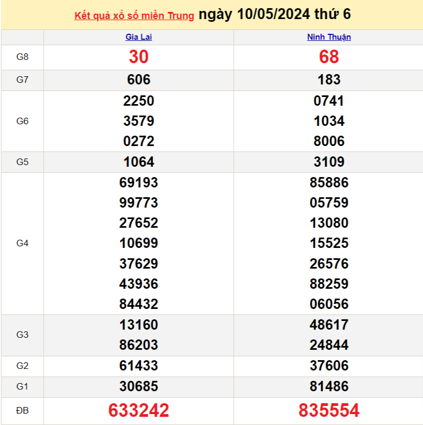The image size is (423, 425).
Task: Click G4 number 27652
Action: (x=139, y=223)
